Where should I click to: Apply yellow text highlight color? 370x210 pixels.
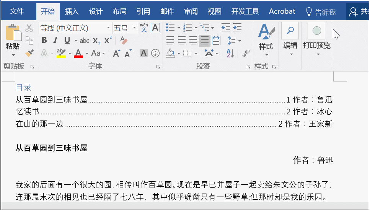61,53
